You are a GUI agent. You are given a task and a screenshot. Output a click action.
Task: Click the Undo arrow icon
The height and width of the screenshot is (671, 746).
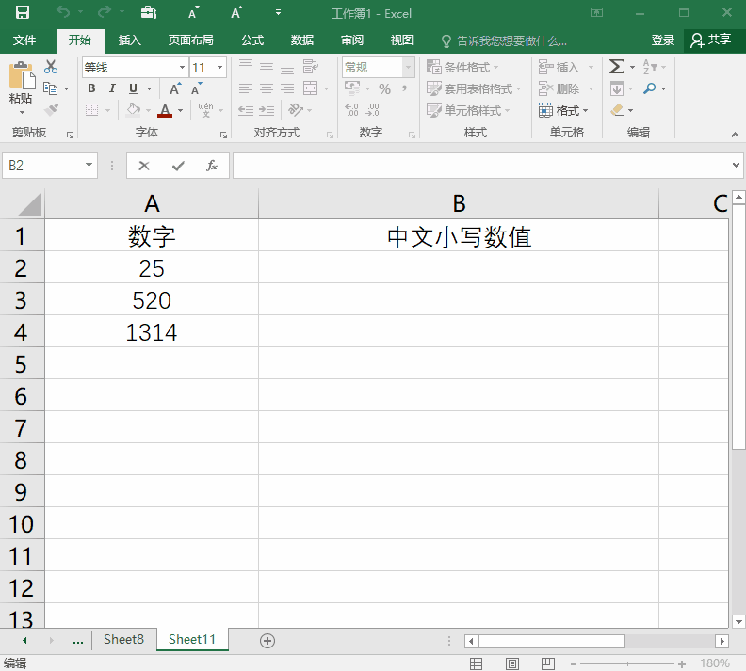(63, 12)
